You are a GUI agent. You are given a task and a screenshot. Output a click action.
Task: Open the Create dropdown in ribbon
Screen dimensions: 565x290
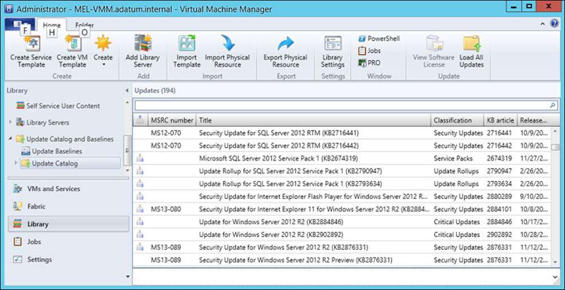pyautogui.click(x=103, y=51)
